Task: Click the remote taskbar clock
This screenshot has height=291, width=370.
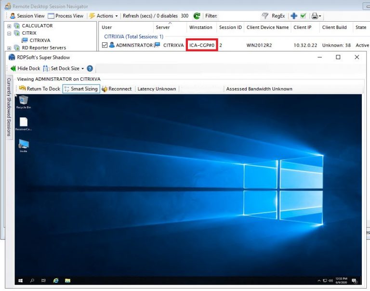Action: pyautogui.click(x=341, y=280)
